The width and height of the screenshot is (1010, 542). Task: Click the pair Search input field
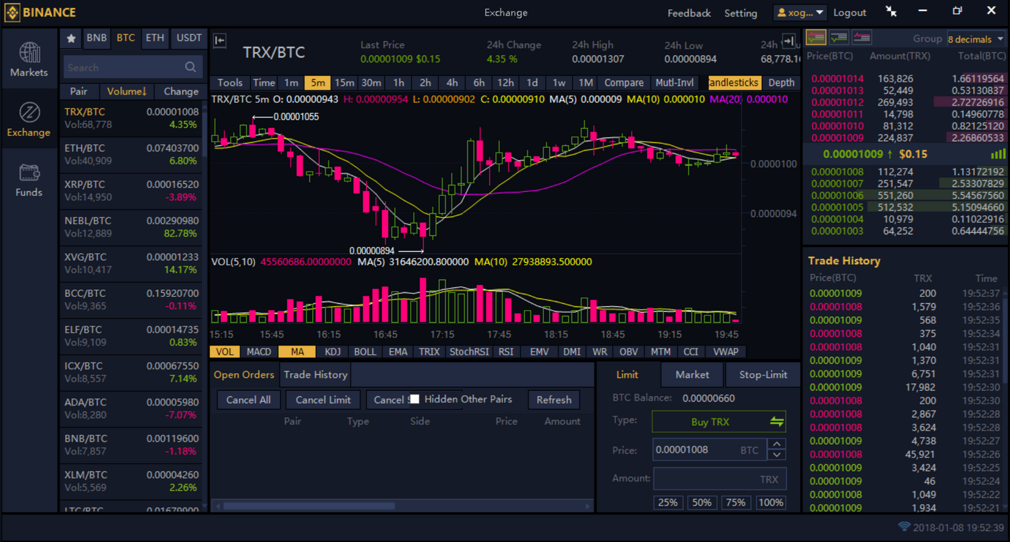133,67
